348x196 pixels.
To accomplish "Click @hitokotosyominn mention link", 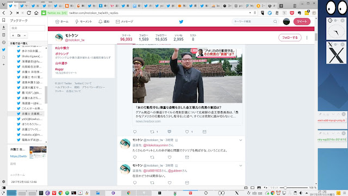I will coord(156,145).
